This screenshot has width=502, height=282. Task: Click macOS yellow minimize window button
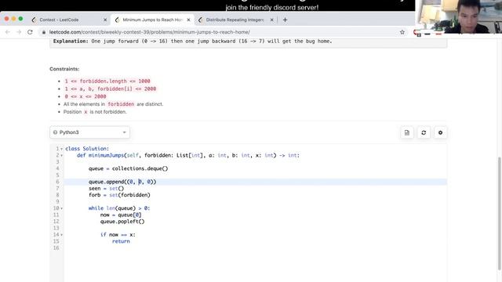tap(14, 19)
